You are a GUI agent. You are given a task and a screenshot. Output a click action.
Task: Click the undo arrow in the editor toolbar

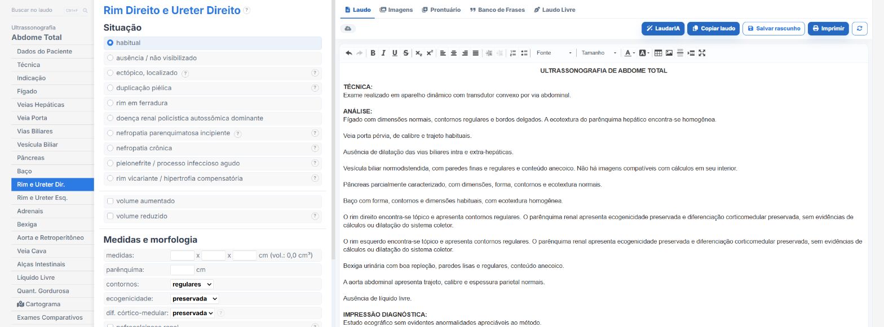[x=349, y=53]
